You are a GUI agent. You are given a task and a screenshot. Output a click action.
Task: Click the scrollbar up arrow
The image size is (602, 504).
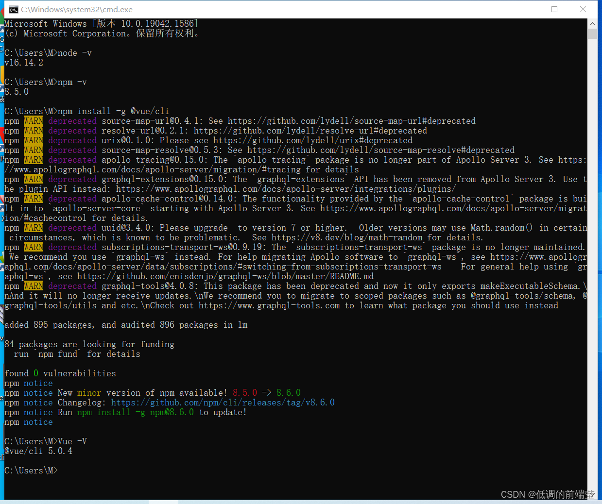coord(592,23)
